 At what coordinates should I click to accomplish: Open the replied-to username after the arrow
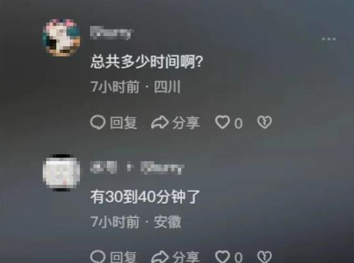163,168
